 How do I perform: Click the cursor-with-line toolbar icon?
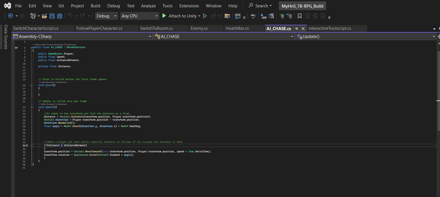(264, 16)
